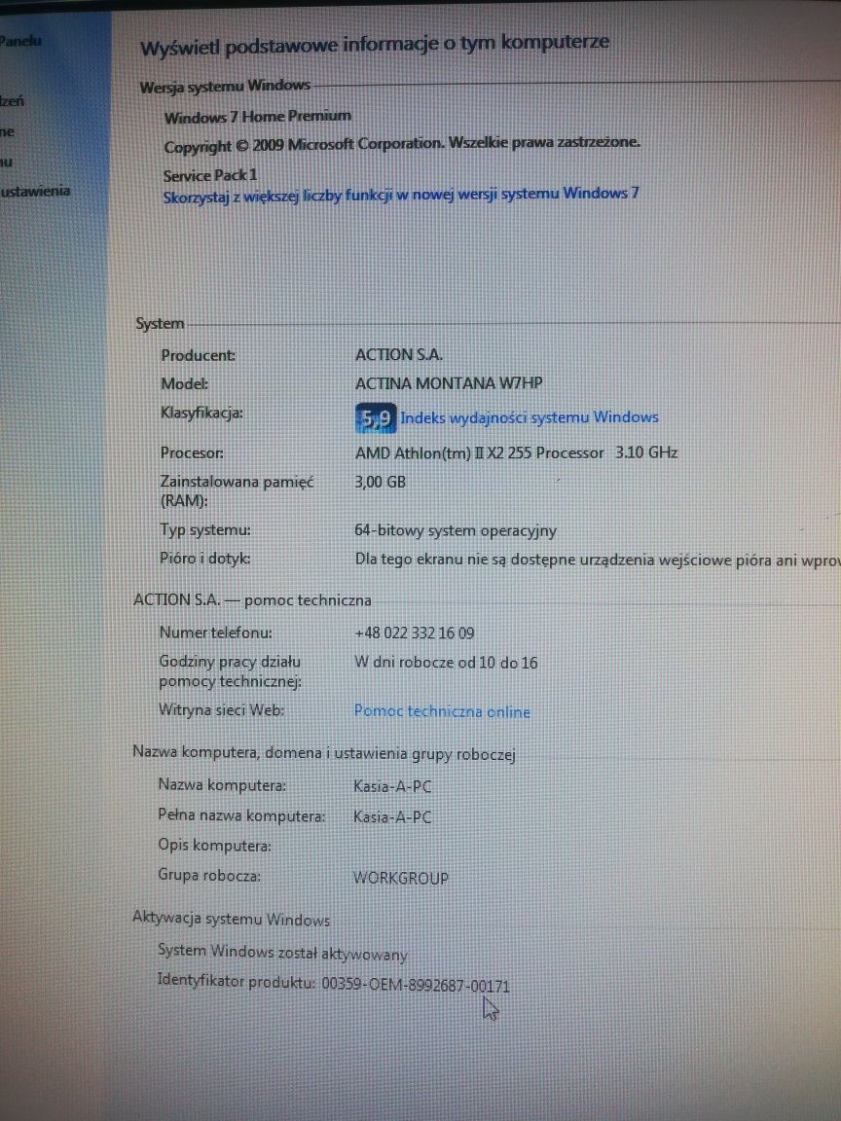Select the phone number '+48 022 332 16 09'
Viewport: 841px width, 1121px height.
click(414, 633)
